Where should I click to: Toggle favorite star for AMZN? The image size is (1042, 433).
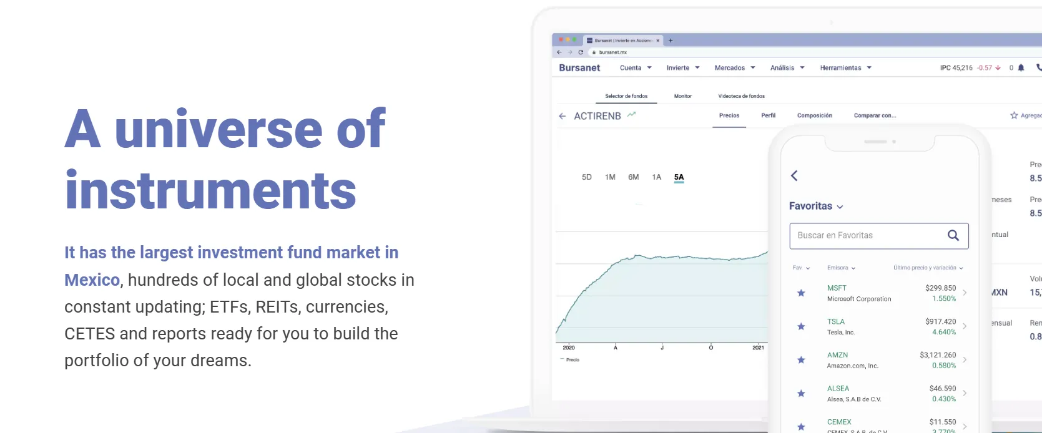coord(801,360)
